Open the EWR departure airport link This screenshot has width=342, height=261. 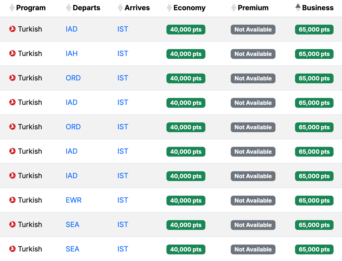[74, 200]
